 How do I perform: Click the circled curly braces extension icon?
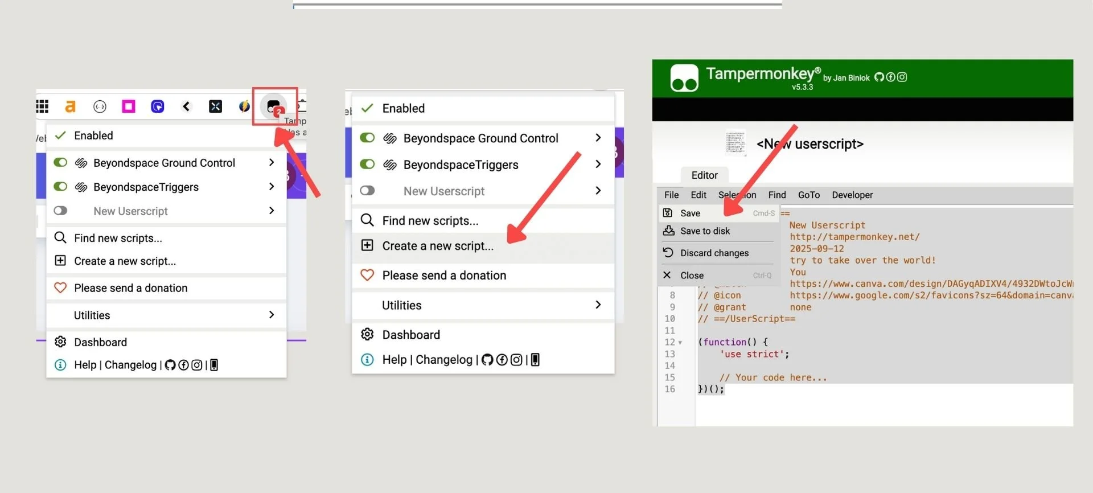click(100, 106)
